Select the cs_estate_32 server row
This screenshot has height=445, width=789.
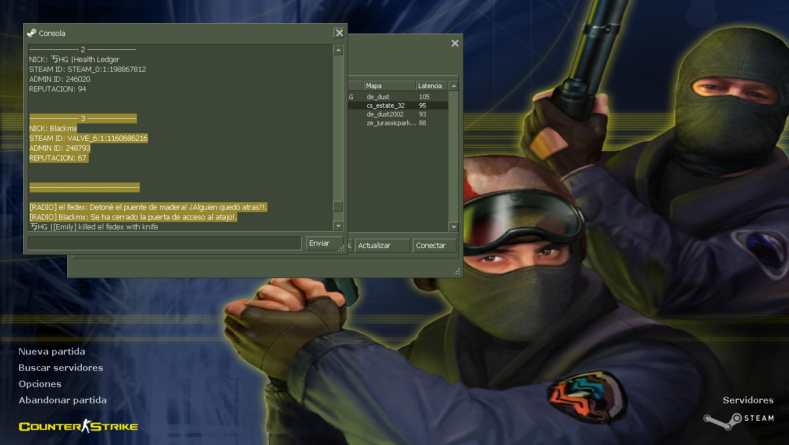397,105
